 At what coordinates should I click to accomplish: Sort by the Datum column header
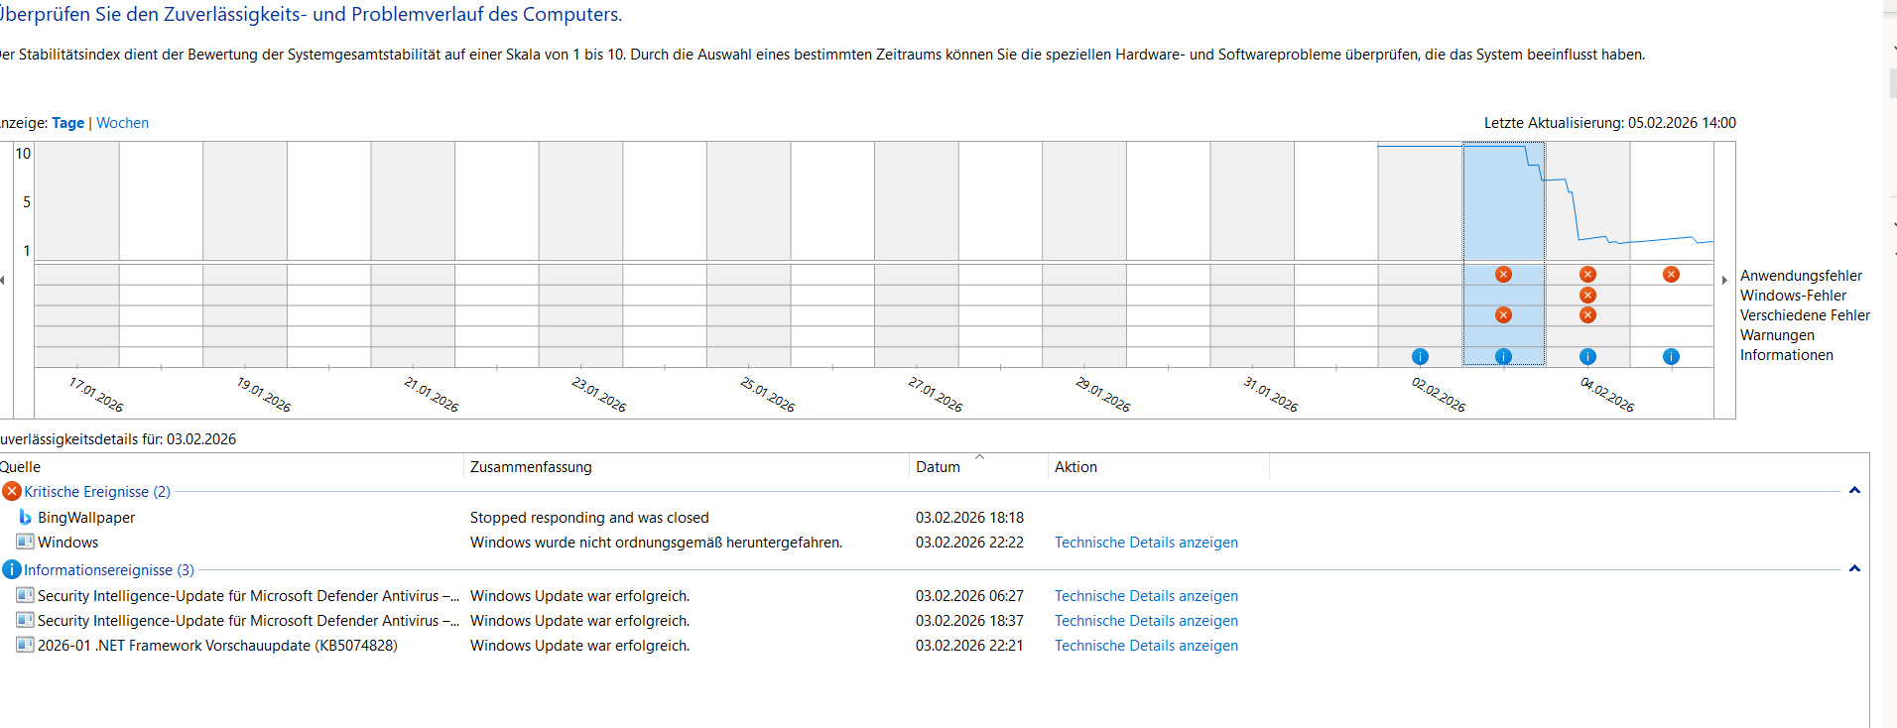(978, 467)
